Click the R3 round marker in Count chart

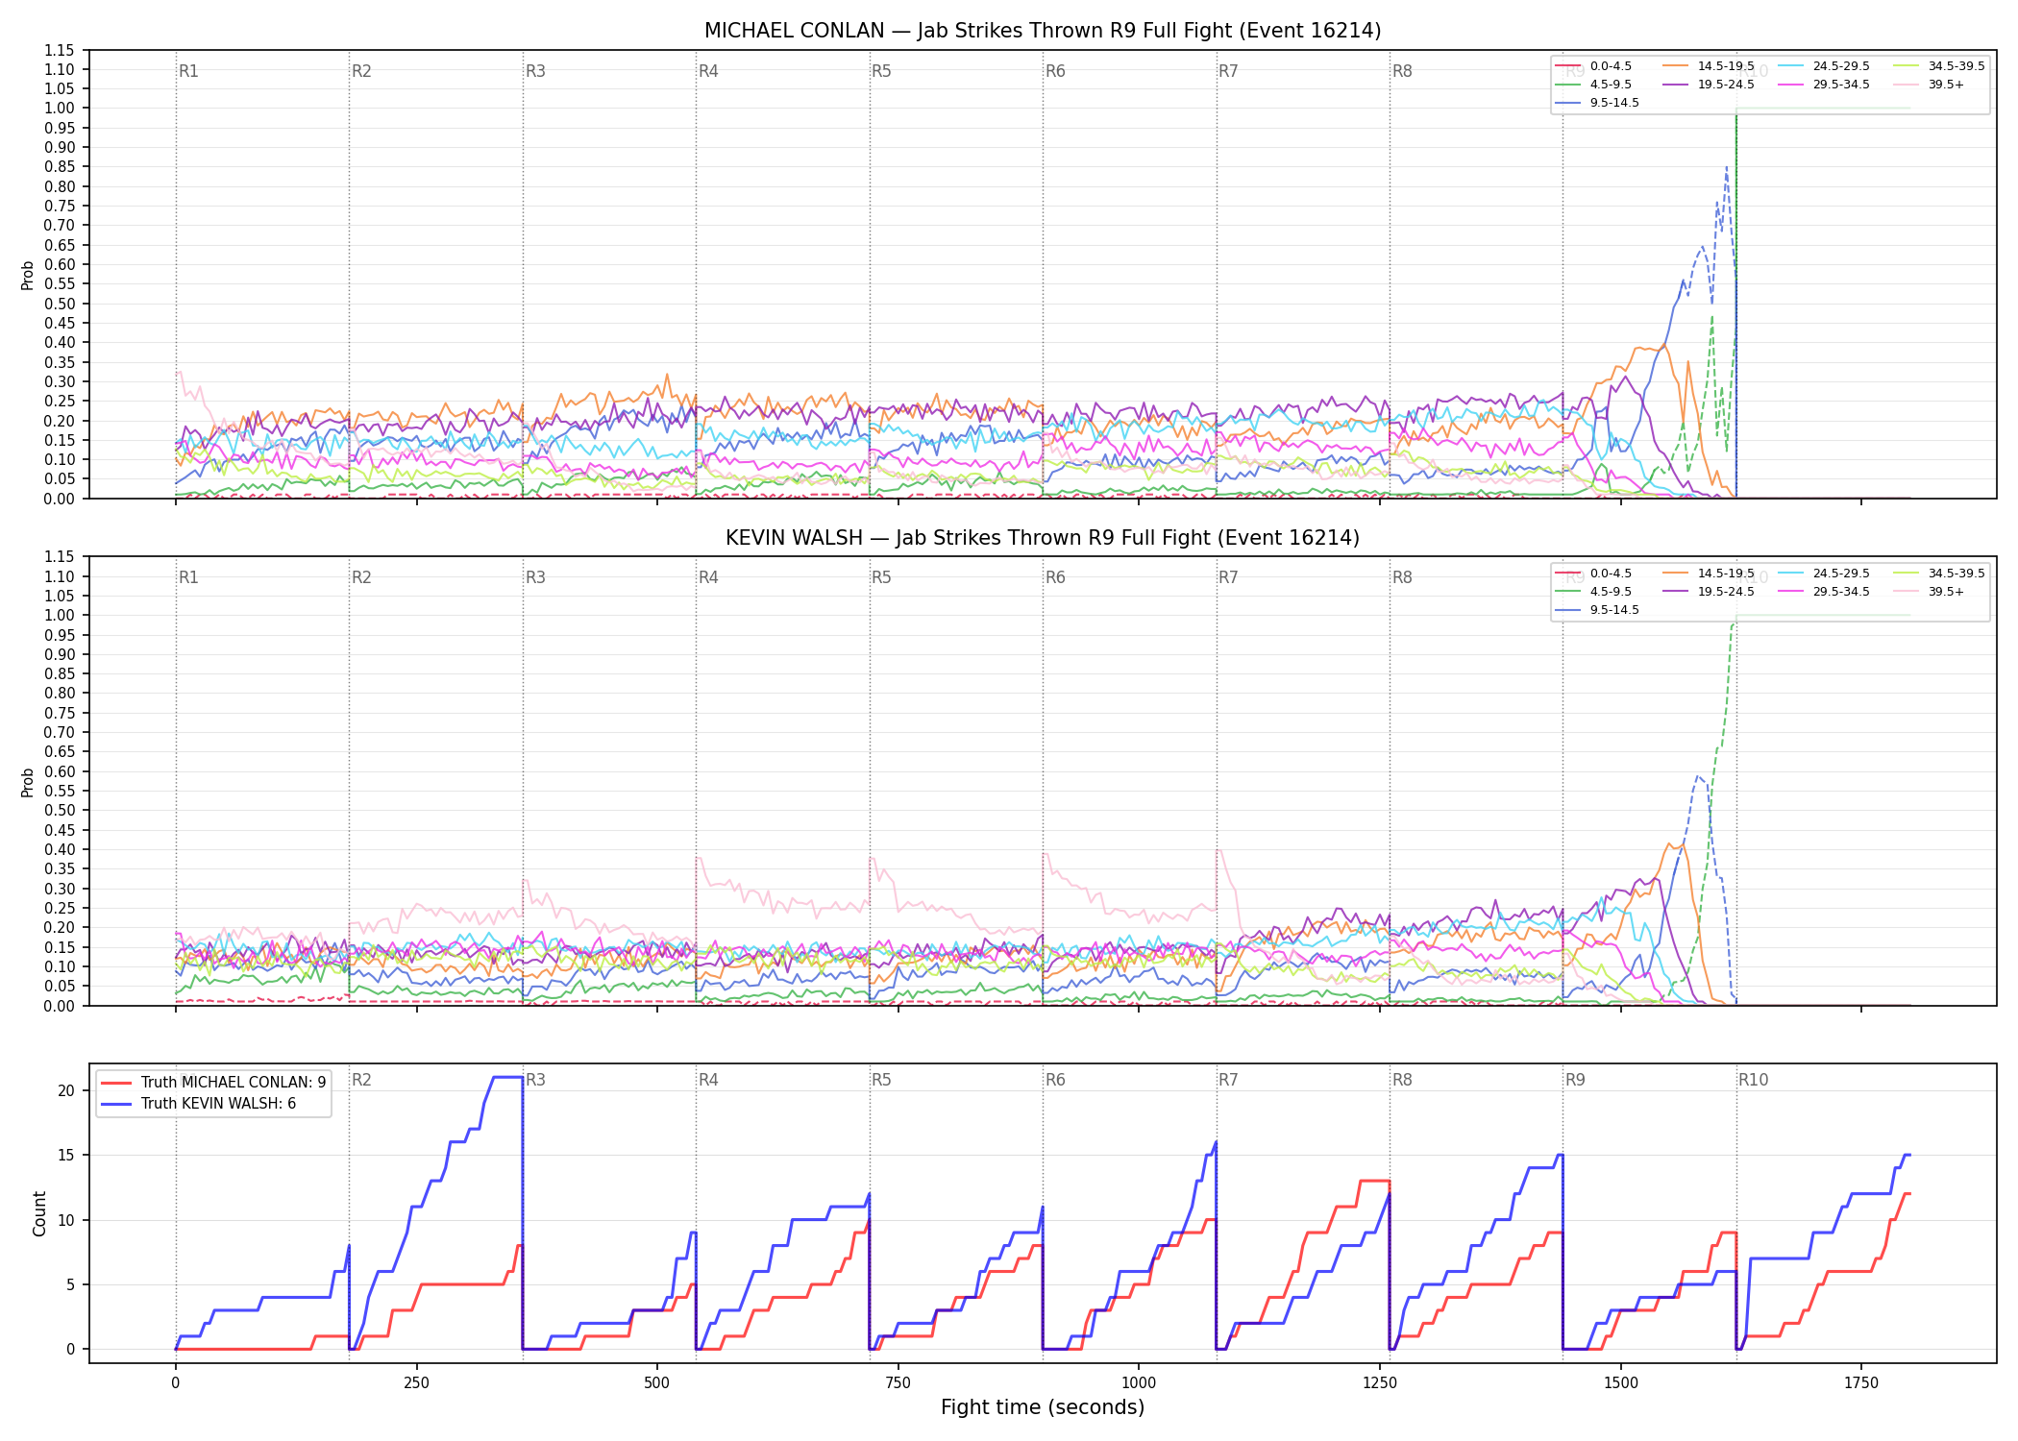coord(535,1080)
